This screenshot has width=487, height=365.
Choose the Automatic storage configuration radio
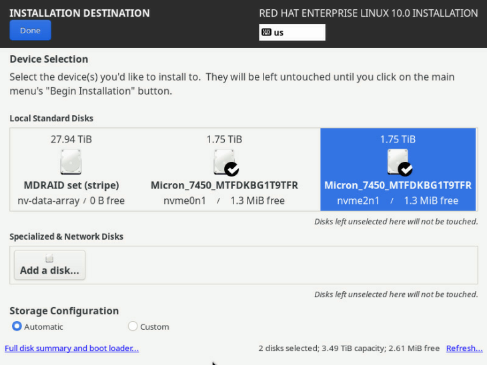click(x=17, y=326)
